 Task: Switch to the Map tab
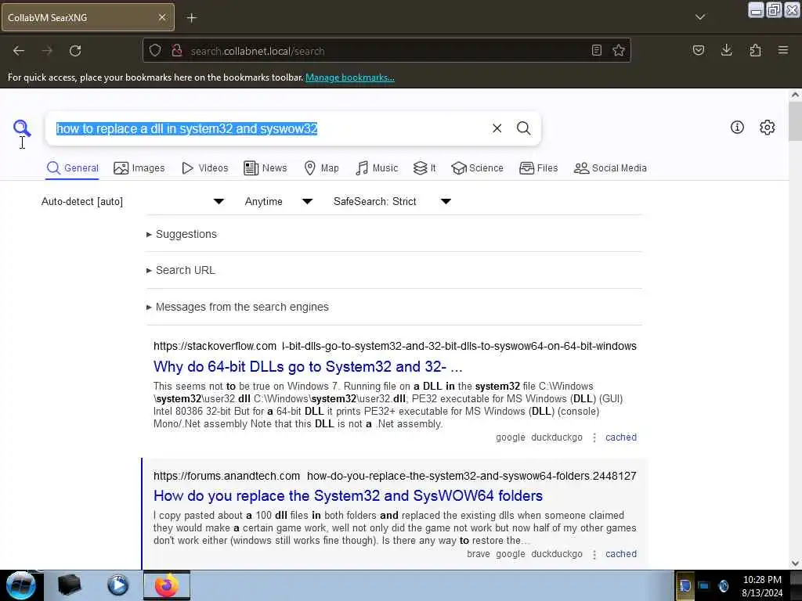coord(321,168)
